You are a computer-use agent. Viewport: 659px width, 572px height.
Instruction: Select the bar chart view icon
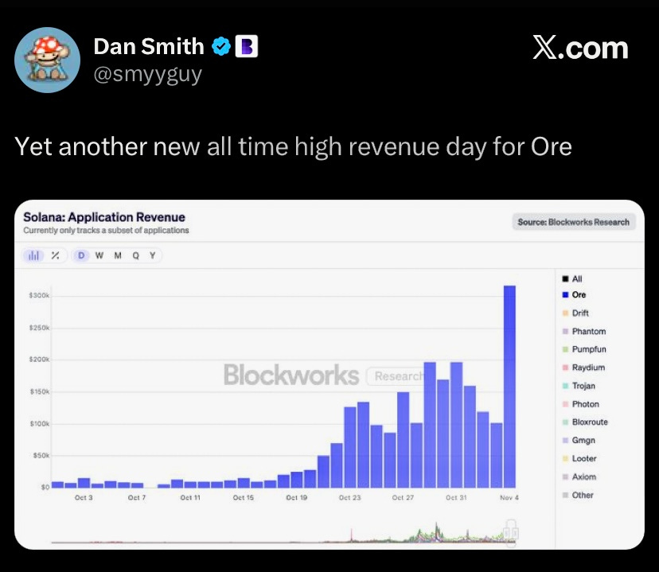[33, 255]
